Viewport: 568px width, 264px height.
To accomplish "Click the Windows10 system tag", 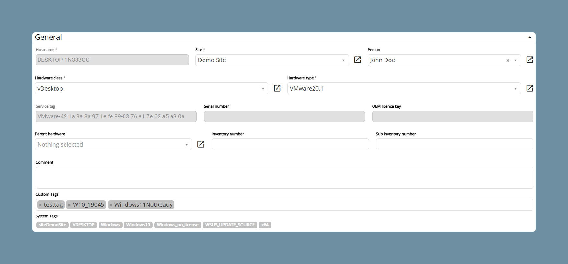I will click(x=138, y=225).
